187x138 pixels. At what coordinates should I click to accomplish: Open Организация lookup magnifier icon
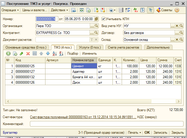96,26
